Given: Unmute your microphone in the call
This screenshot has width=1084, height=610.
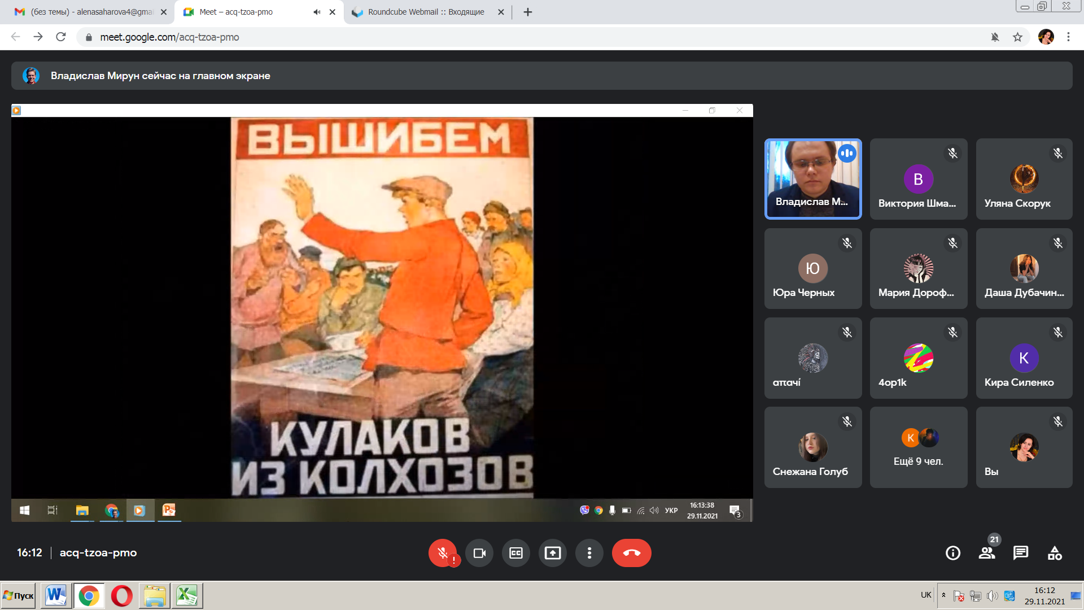Looking at the screenshot, I should (443, 553).
